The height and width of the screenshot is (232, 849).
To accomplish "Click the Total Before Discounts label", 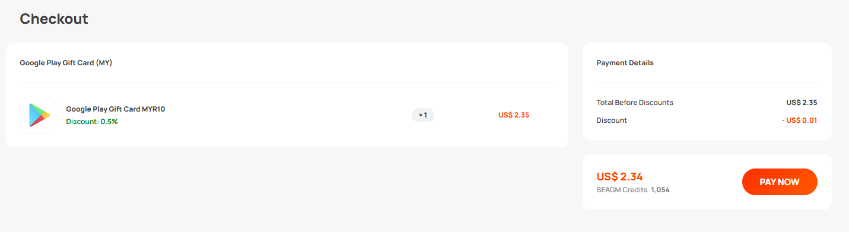I will pos(635,103).
